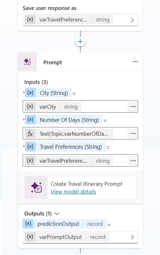
Task: Open ellipsis options for Number Of Days formula
Action: pyautogui.click(x=133, y=133)
